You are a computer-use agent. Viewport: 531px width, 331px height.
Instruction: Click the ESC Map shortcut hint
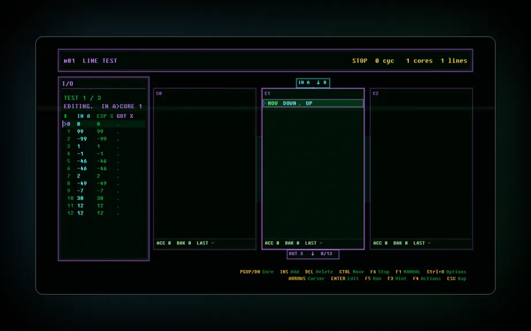(x=457, y=279)
